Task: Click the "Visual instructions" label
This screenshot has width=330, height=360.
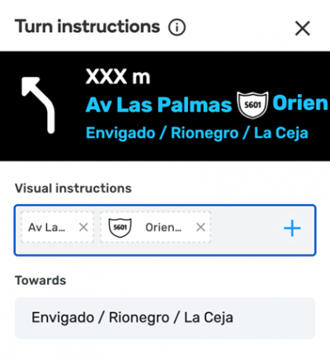Action: (73, 188)
